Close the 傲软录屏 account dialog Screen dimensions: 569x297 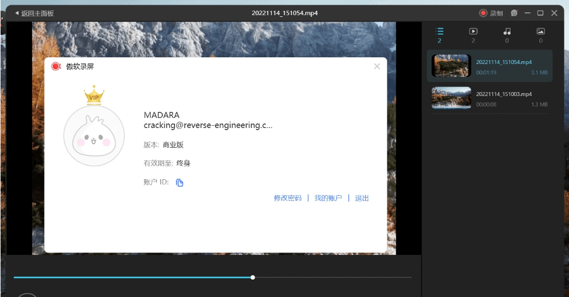click(377, 66)
